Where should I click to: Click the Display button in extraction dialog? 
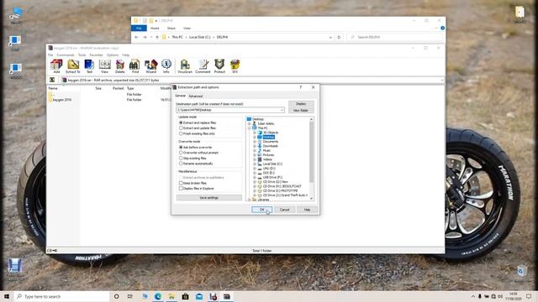coord(301,104)
